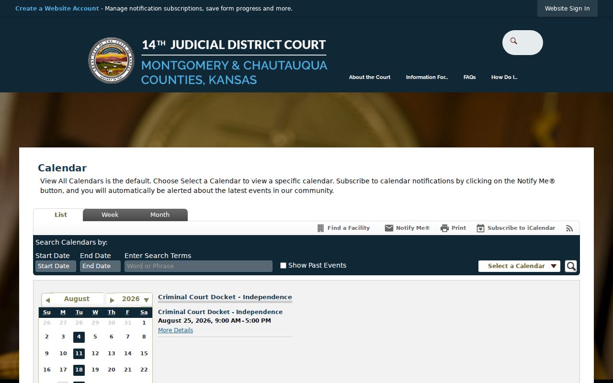The image size is (613, 383).
Task: Click the Show Past Events label text
Action: 317,265
